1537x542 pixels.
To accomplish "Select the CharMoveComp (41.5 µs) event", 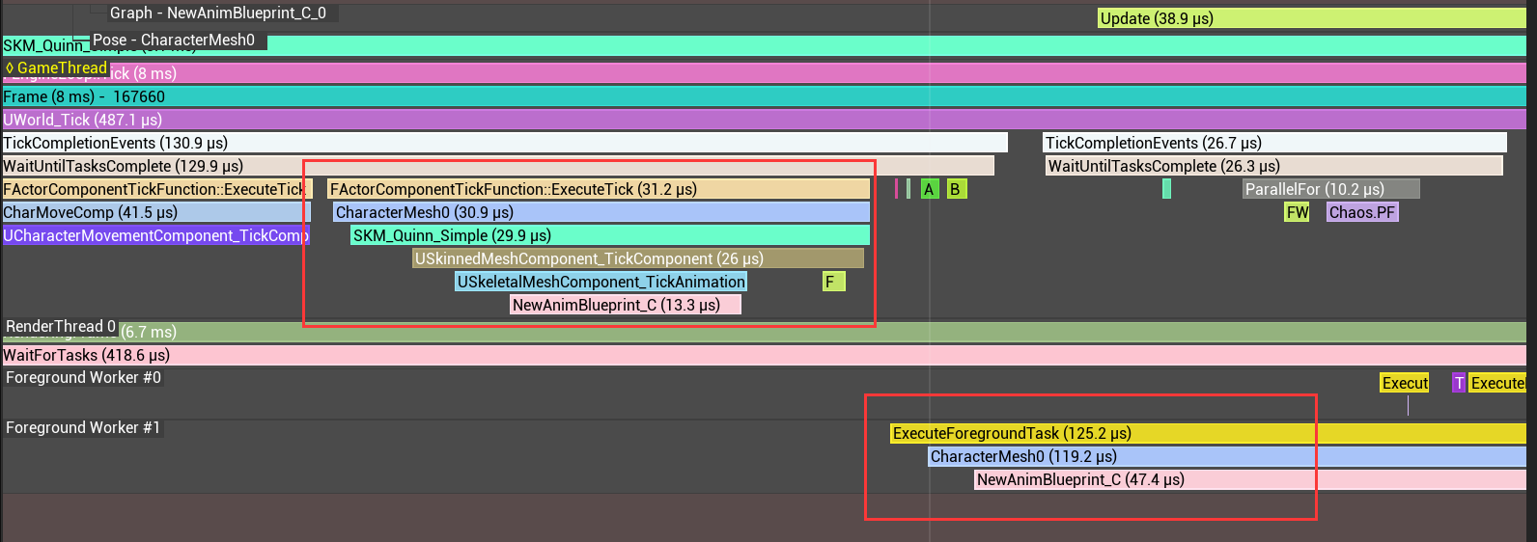I will pos(154,212).
